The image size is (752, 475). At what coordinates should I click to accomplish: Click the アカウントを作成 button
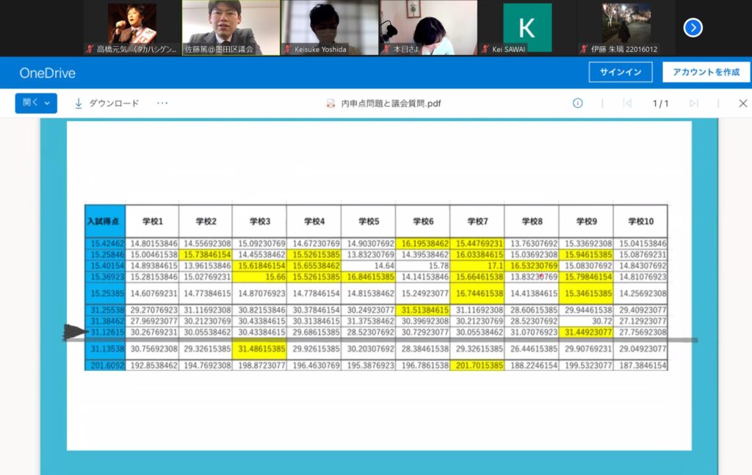pos(706,72)
